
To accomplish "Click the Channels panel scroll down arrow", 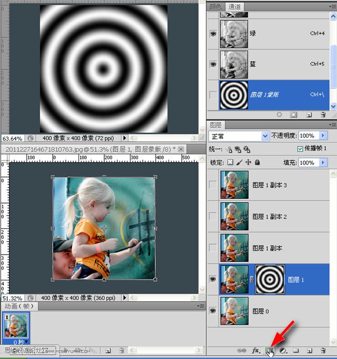I will point(333,106).
